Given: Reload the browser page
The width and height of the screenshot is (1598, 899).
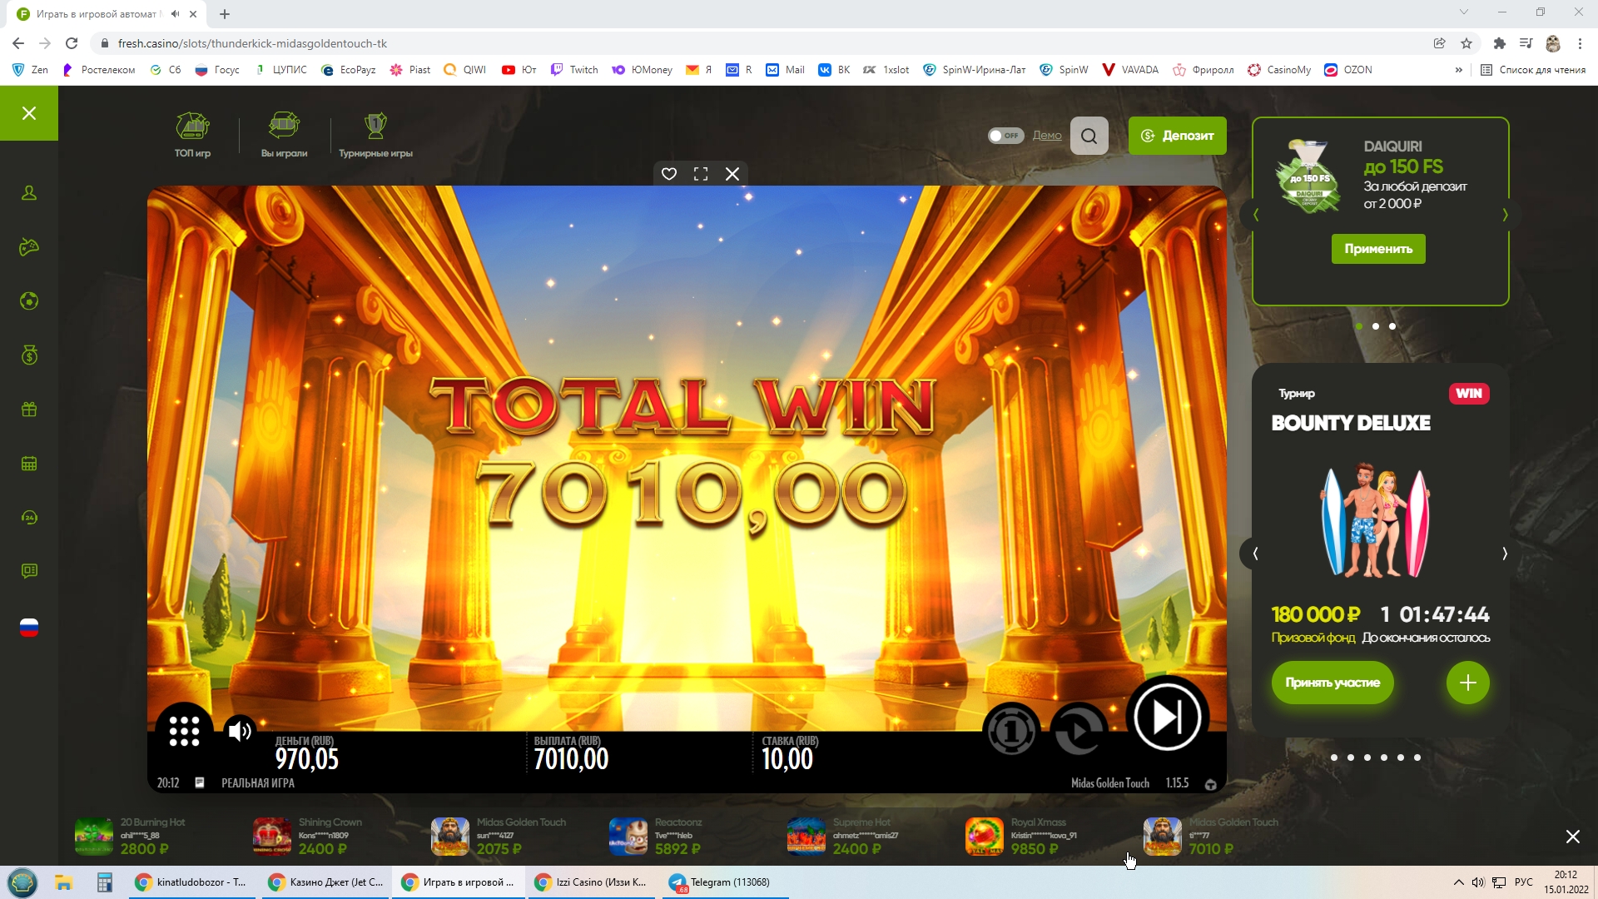Looking at the screenshot, I should pos(72,43).
